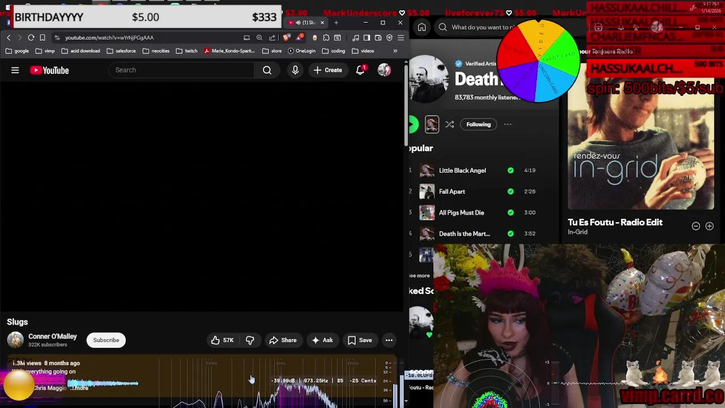Image resolution: width=725 pixels, height=408 pixels.
Task: Open a new browser tab
Action: click(336, 23)
